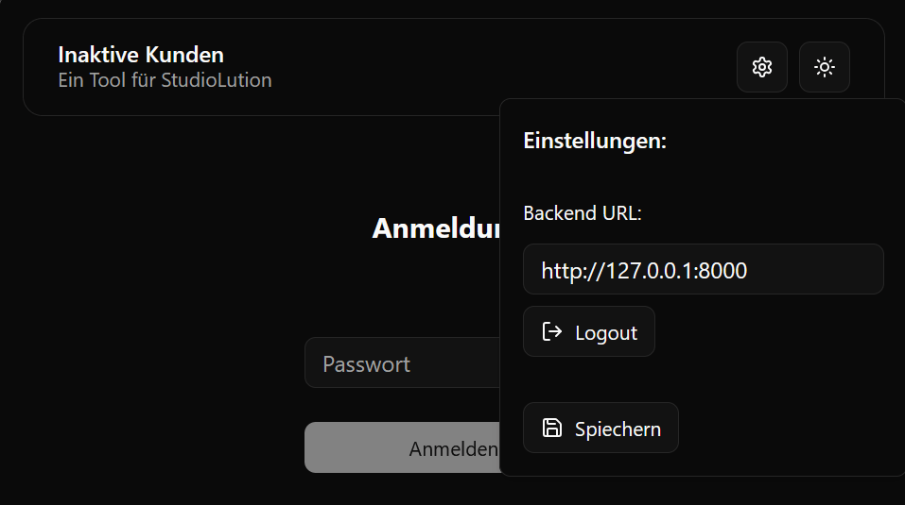Click the Einstellungen heading

point(595,142)
